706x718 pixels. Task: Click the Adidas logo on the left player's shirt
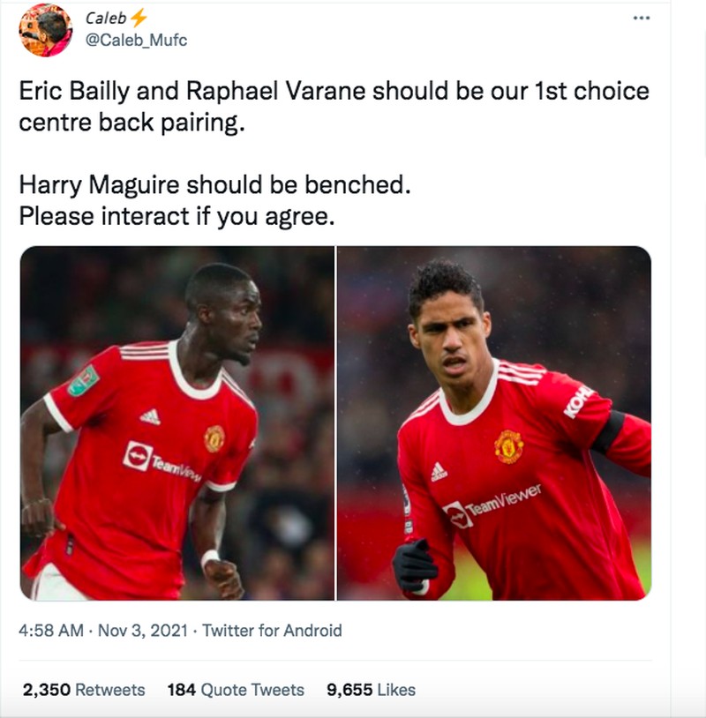pos(150,416)
